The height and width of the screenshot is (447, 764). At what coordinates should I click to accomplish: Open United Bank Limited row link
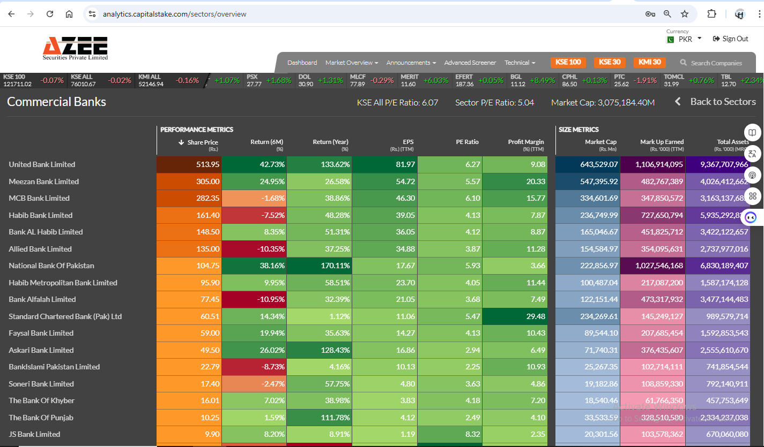click(42, 164)
